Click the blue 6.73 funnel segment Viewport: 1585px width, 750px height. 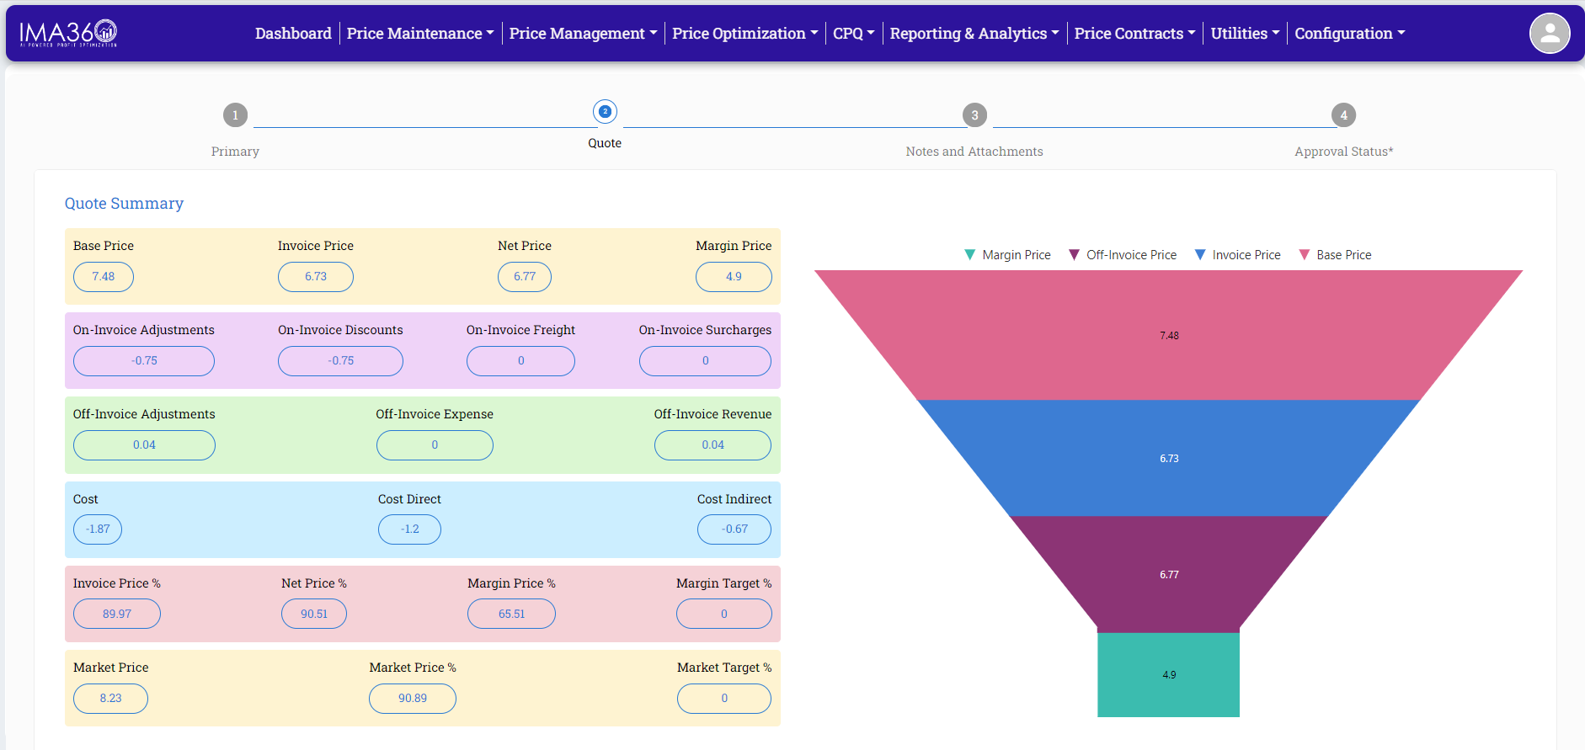tap(1168, 459)
